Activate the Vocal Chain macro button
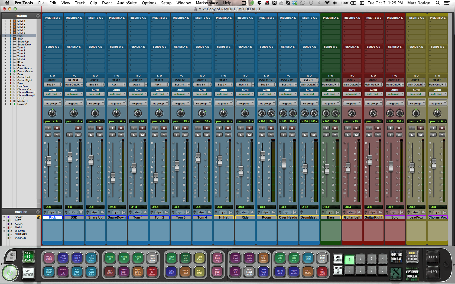This screenshot has height=284, width=455. click(49, 258)
